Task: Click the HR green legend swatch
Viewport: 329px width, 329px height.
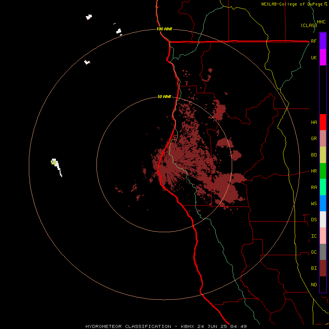Action: 323,171
